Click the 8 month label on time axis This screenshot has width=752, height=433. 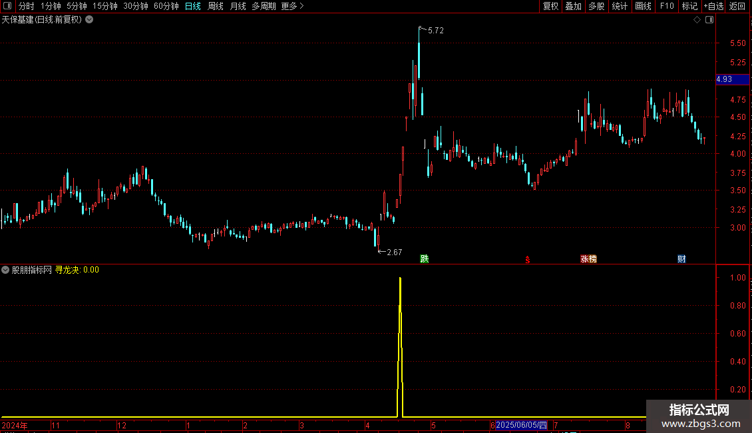click(628, 425)
